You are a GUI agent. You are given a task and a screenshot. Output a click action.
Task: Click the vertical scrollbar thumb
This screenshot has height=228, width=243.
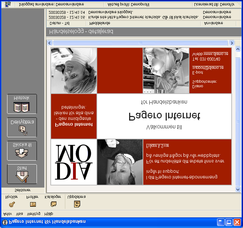(x=238, y=122)
